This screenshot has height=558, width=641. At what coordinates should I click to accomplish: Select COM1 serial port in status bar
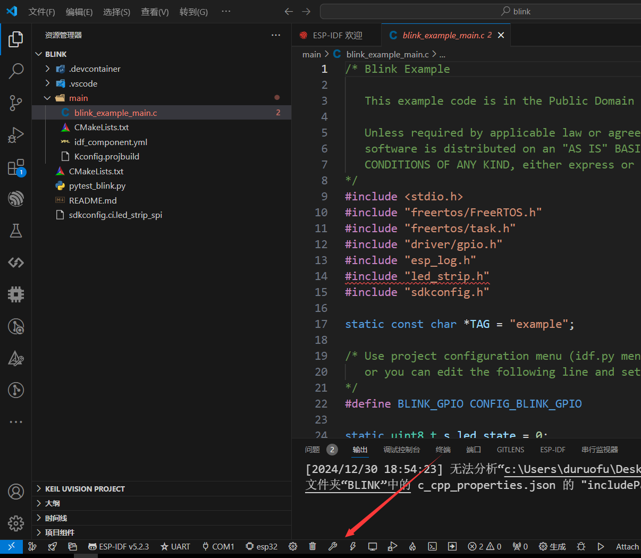218,546
